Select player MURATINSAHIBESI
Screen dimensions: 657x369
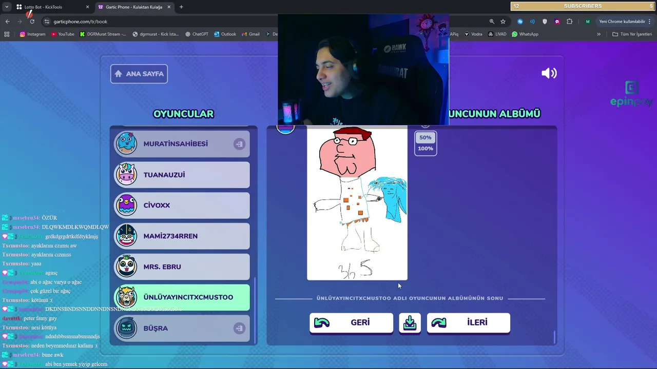[x=182, y=144]
